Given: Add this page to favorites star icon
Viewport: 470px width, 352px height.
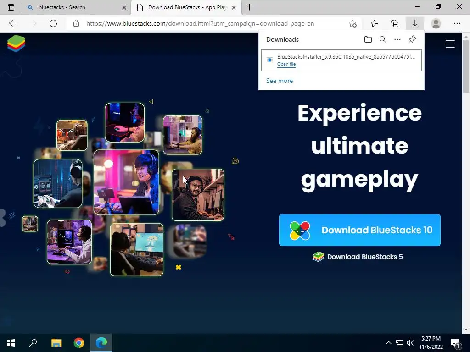Looking at the screenshot, I should tap(352, 23).
